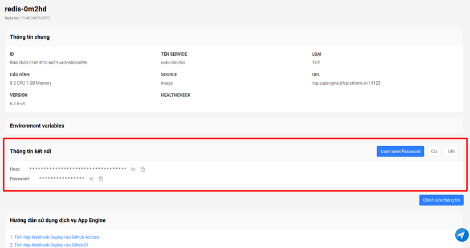Select the Username/Password connection tab
Viewport: 470px width, 248px height.
[x=400, y=151]
